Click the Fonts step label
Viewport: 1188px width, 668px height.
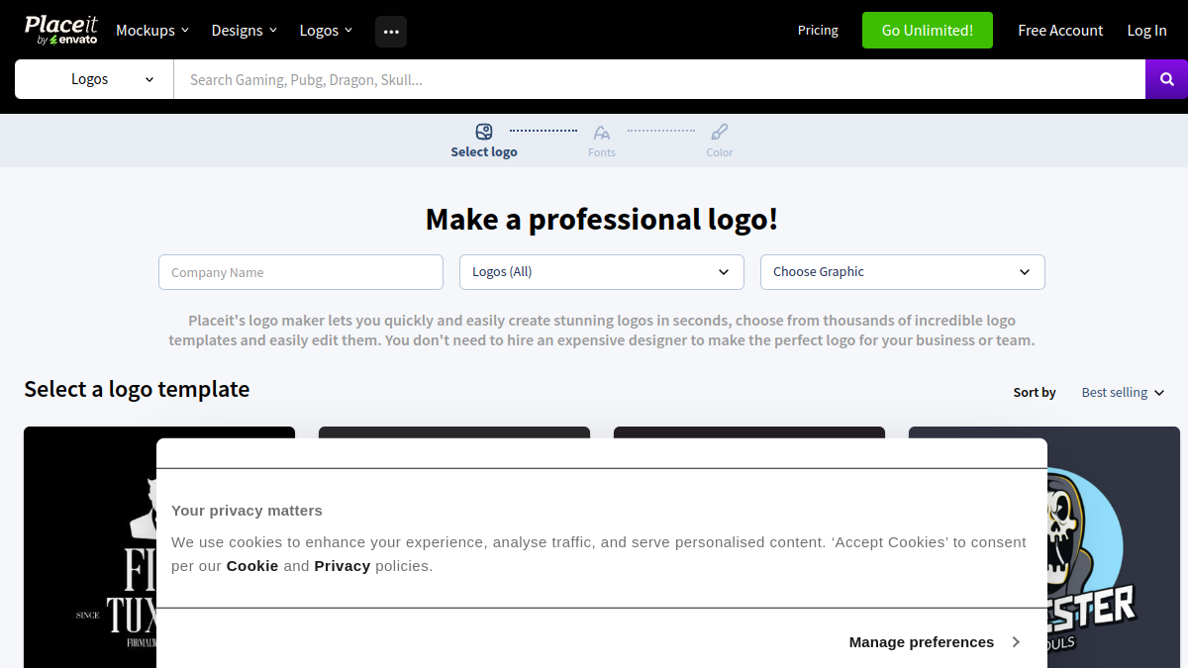point(602,152)
